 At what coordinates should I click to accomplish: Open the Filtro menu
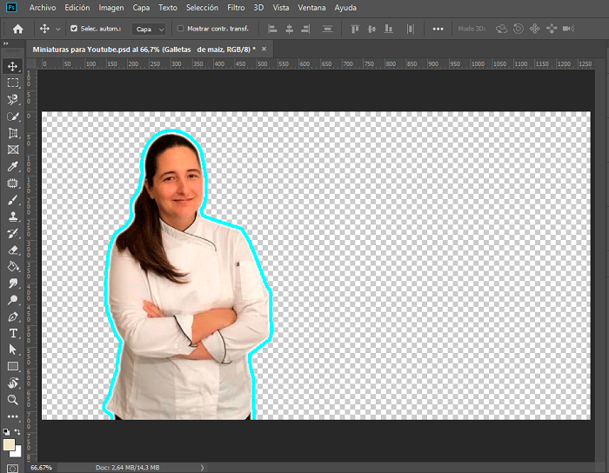pyautogui.click(x=236, y=8)
